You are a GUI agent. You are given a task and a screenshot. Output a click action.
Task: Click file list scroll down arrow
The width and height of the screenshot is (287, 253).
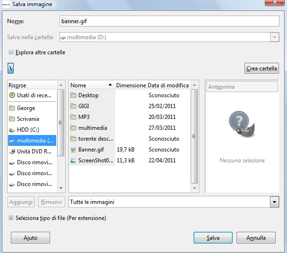click(194, 188)
